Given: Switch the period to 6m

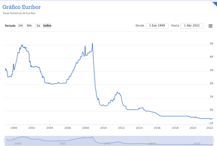Looking at the screenshot, I should pos(29,26).
